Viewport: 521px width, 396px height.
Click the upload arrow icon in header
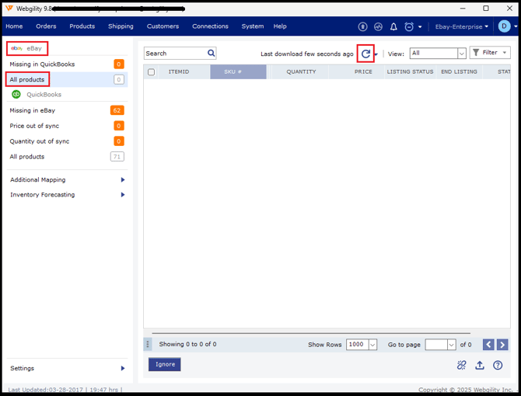click(362, 26)
